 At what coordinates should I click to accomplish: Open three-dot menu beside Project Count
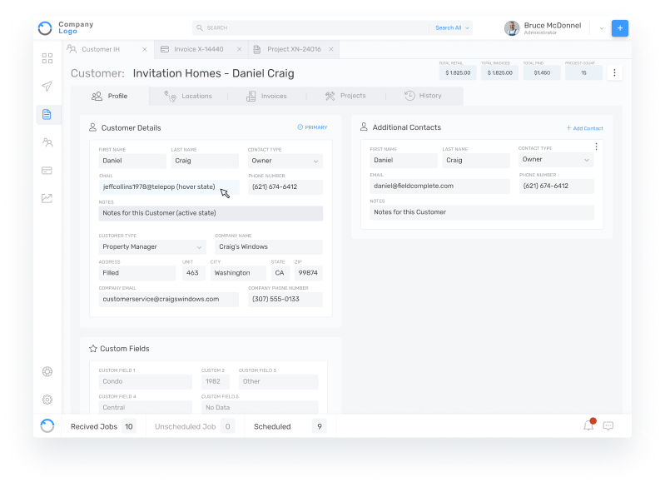click(614, 73)
